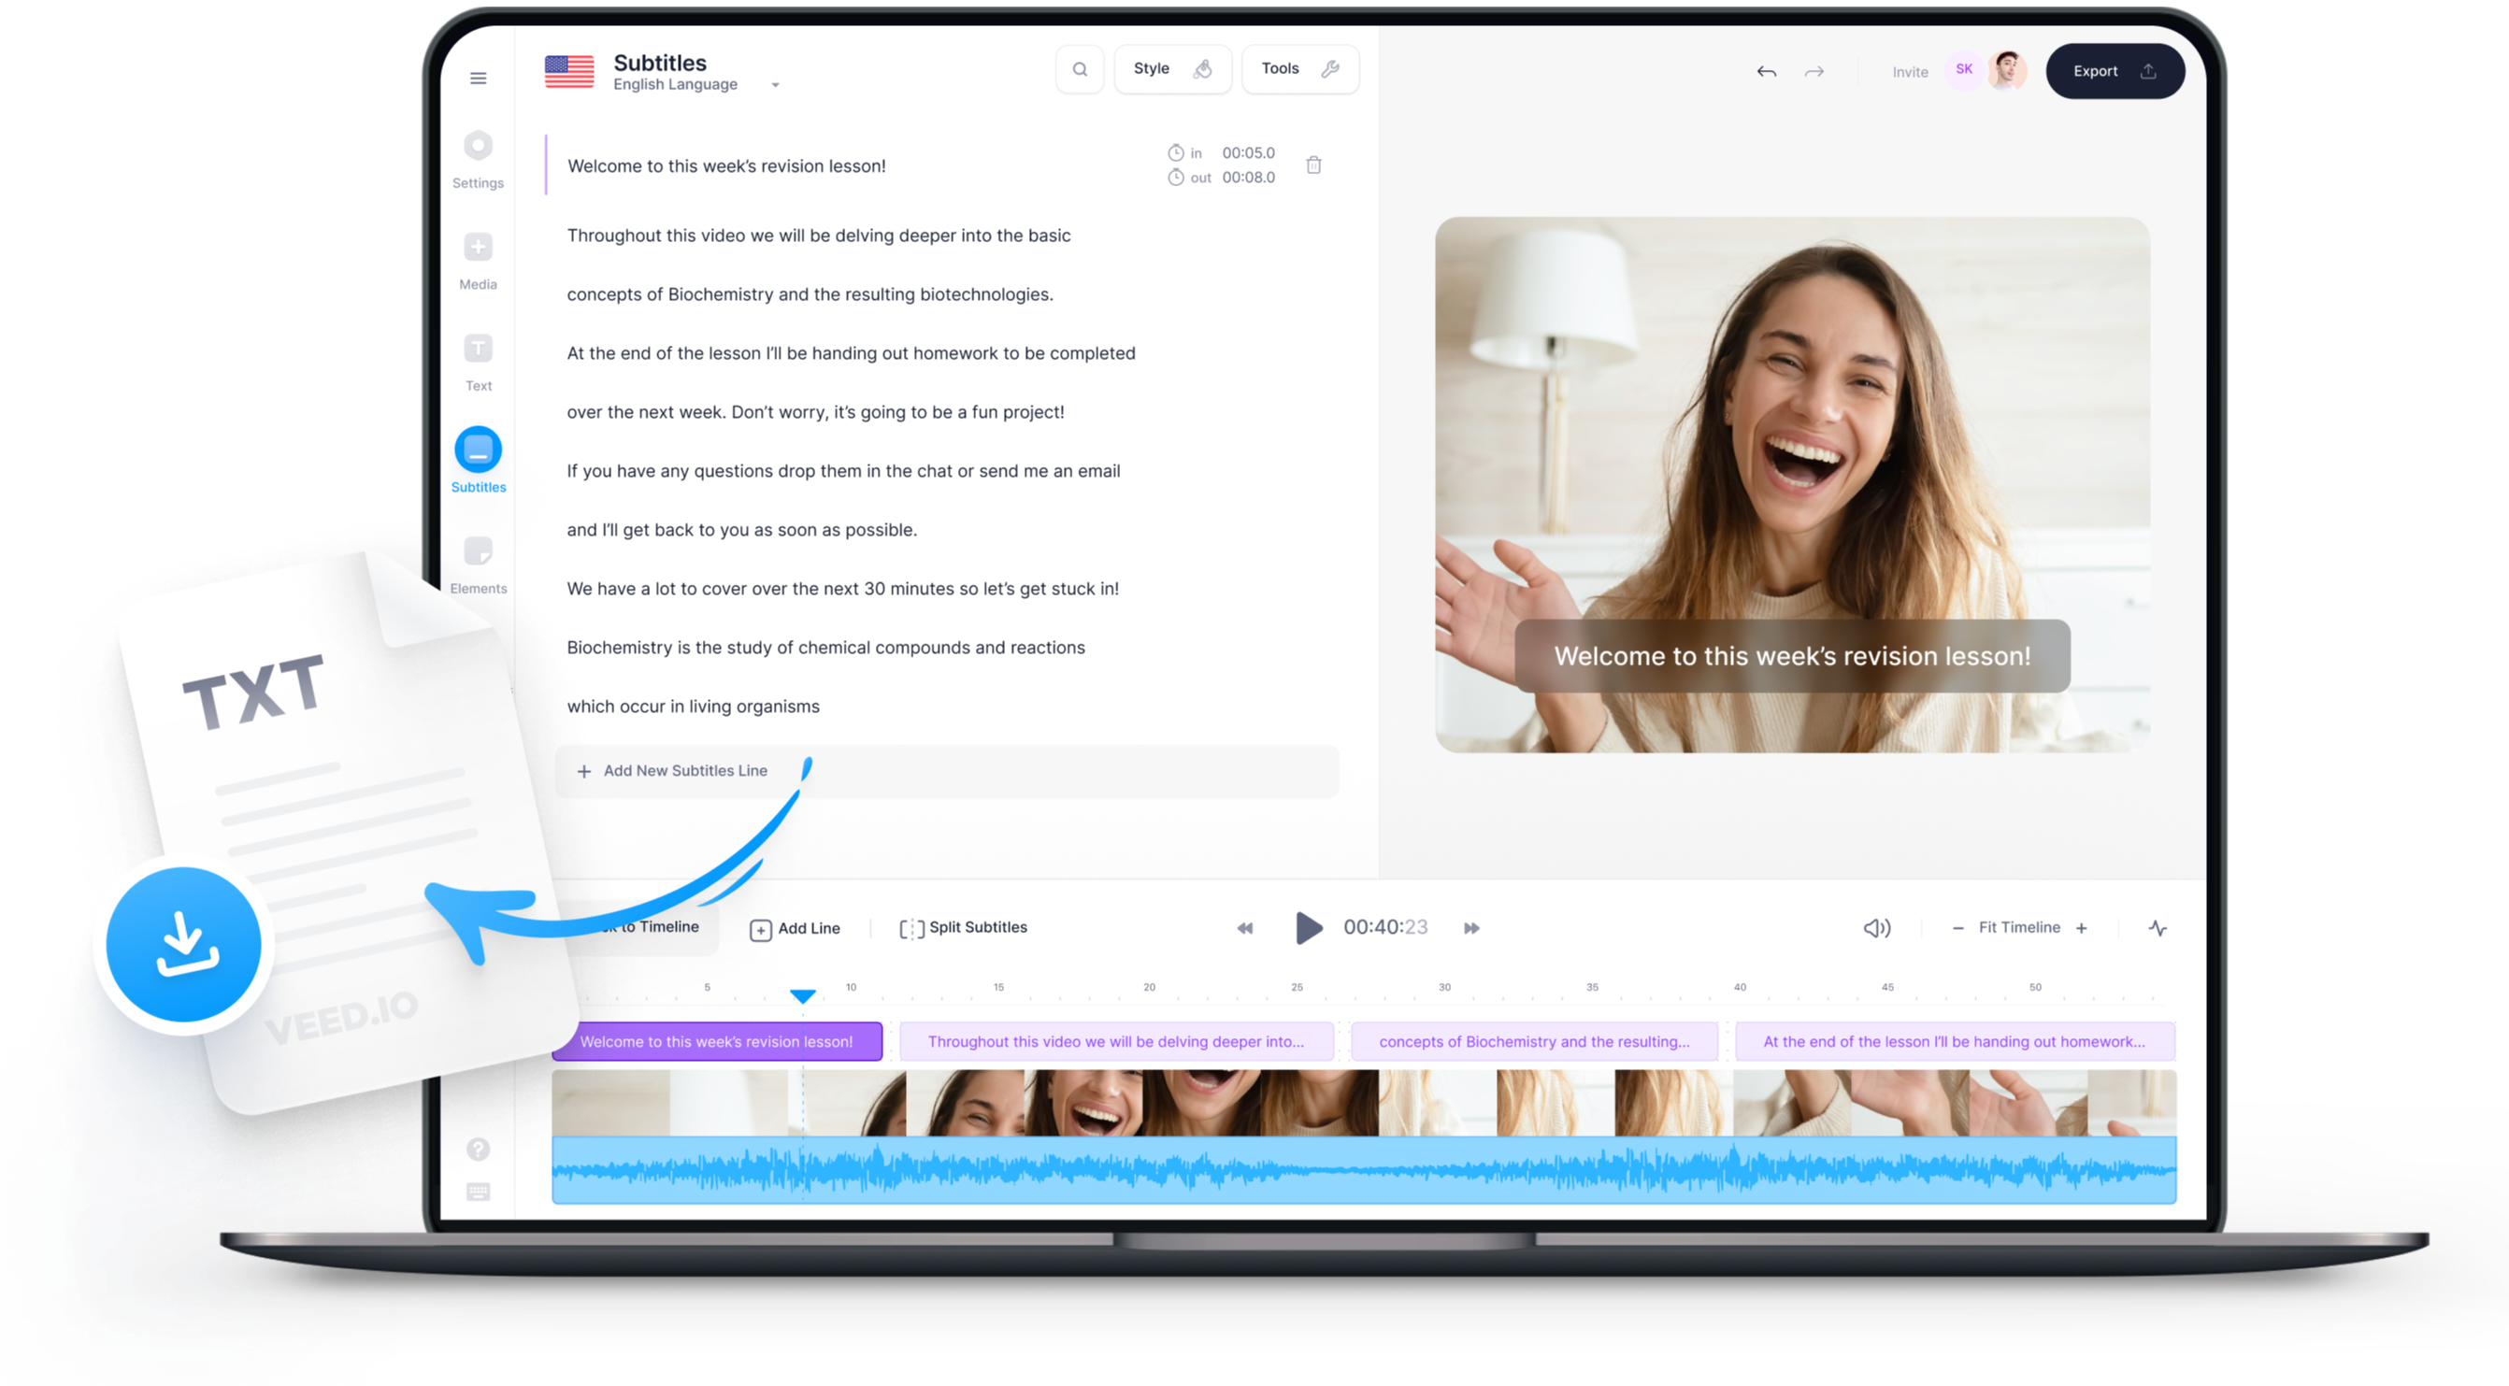This screenshot has width=2509, height=1386.
Task: Toggle the keyboard shortcuts panel
Action: [x=479, y=1192]
